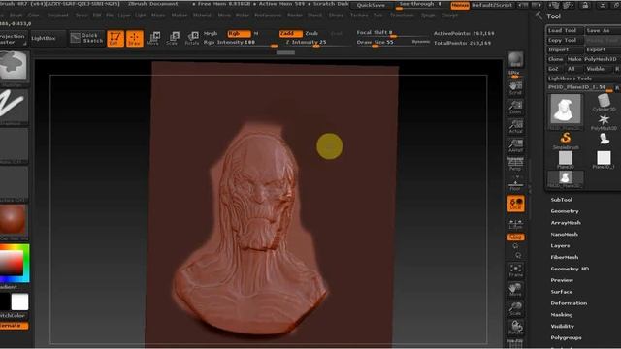Select the Rotate transform icon in top shelf

point(192,39)
